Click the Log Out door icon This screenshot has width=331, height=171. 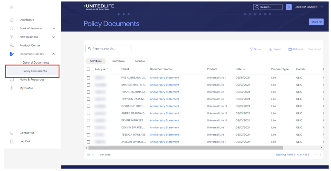tap(12, 142)
